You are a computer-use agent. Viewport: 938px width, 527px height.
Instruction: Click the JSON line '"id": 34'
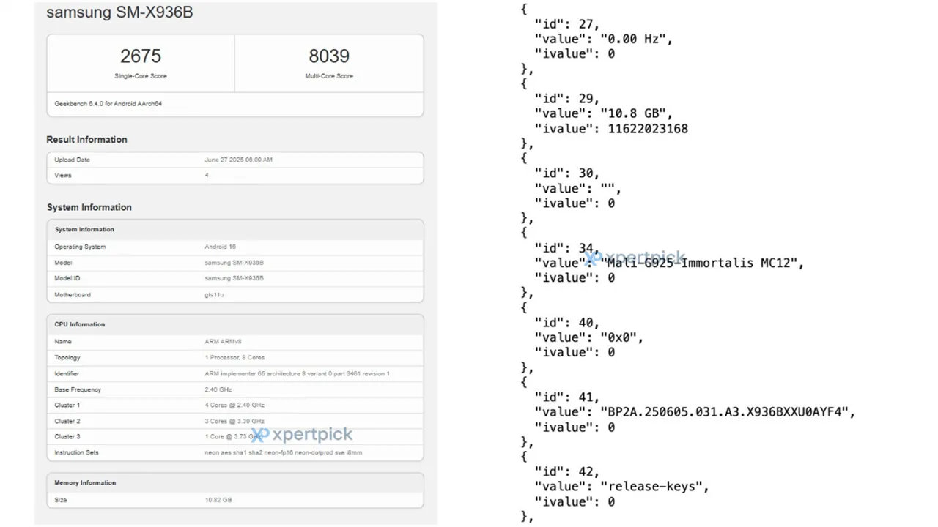click(x=567, y=248)
